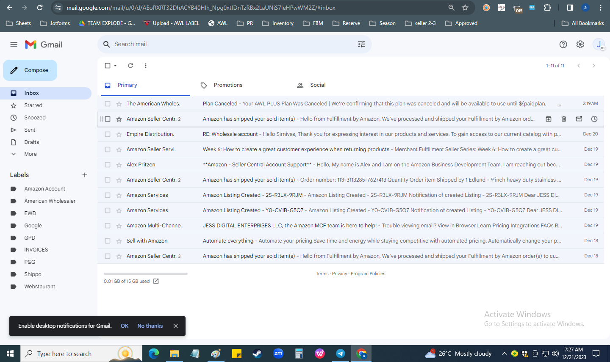Open Zoom from the taskbar
610x362 pixels.
278,354
